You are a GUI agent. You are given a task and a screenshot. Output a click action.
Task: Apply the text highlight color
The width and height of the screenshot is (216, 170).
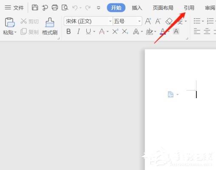[149, 32]
